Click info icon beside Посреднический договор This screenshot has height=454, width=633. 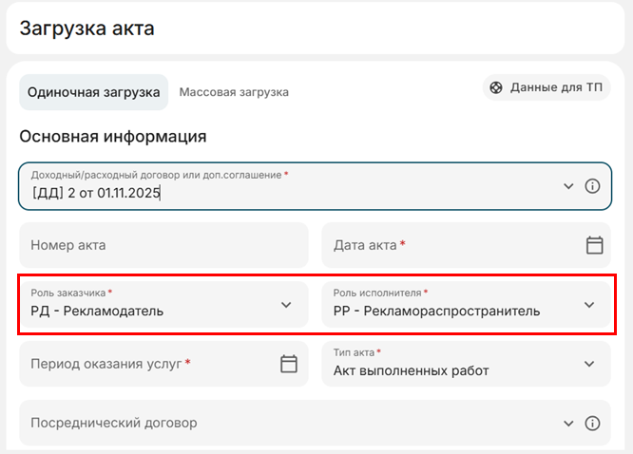(x=592, y=424)
